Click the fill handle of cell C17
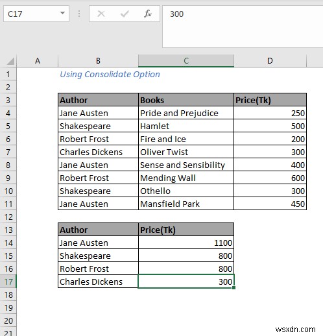The image size is (323, 336). 234,288
